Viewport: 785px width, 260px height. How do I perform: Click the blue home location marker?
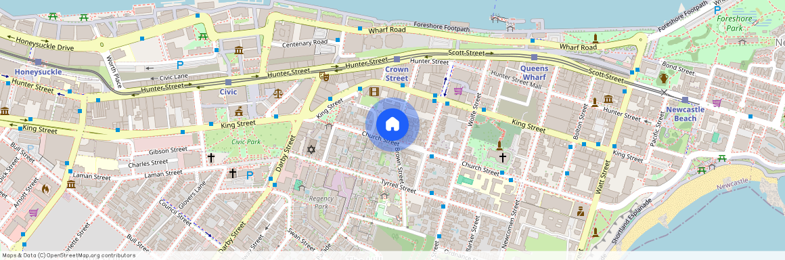click(x=392, y=124)
